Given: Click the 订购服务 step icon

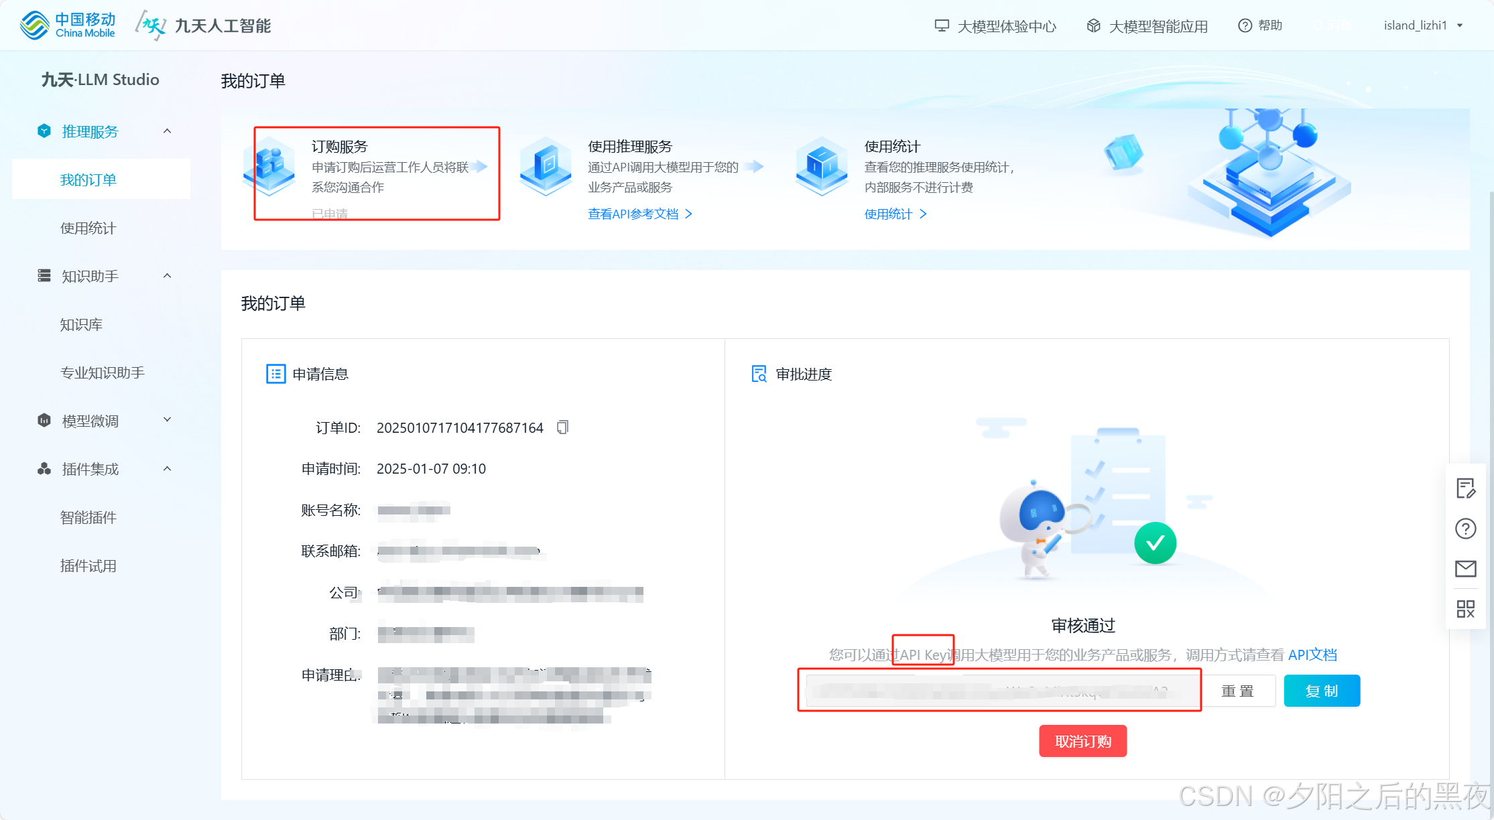Looking at the screenshot, I should click(269, 166).
